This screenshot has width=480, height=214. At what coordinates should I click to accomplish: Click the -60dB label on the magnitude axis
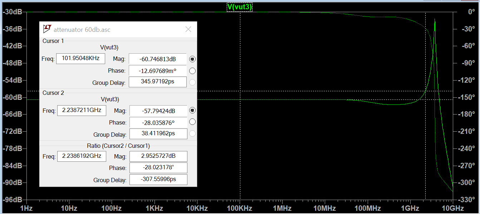pos(13,97)
